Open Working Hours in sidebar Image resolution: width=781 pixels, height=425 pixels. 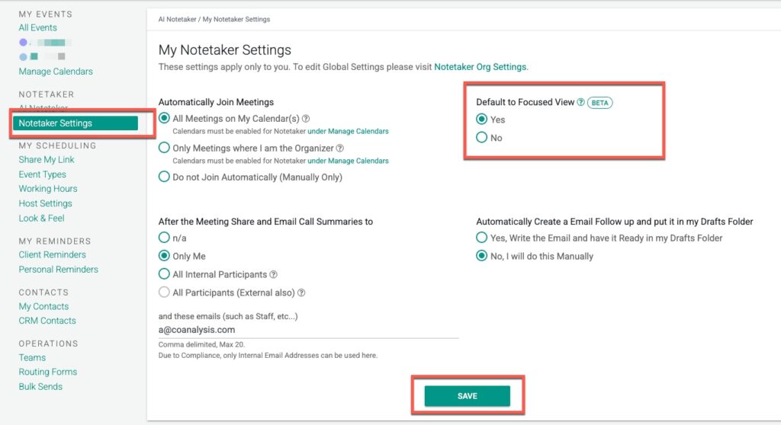[x=47, y=189]
